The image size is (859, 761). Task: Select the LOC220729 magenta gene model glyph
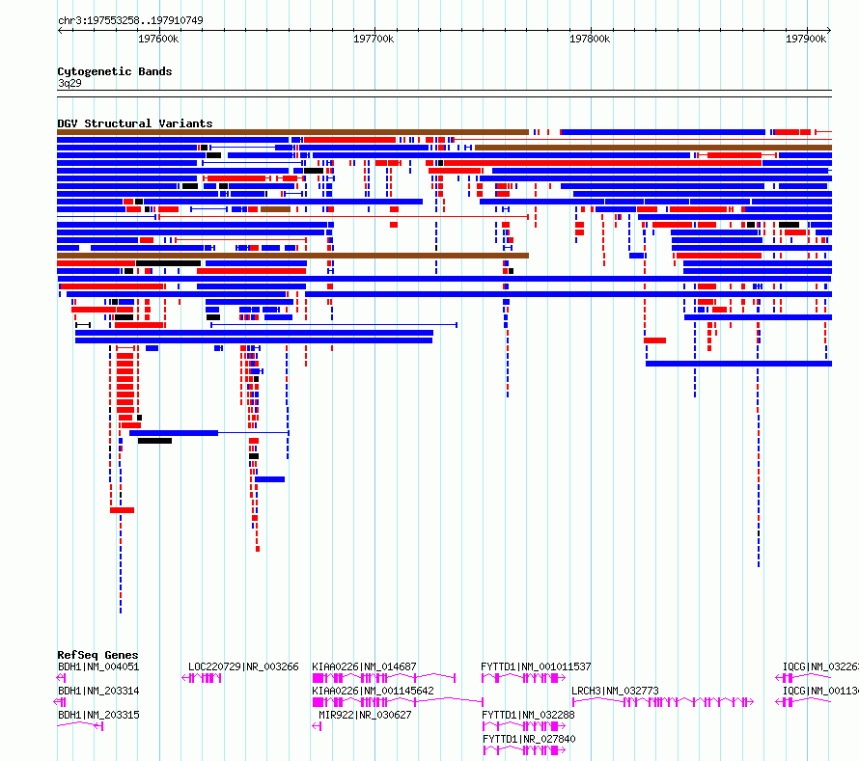click(202, 678)
